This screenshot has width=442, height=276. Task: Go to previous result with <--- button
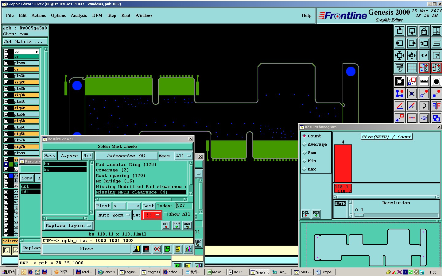coord(119,206)
